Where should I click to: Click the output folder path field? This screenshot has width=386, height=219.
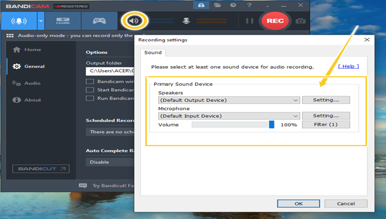pyautogui.click(x=110, y=71)
